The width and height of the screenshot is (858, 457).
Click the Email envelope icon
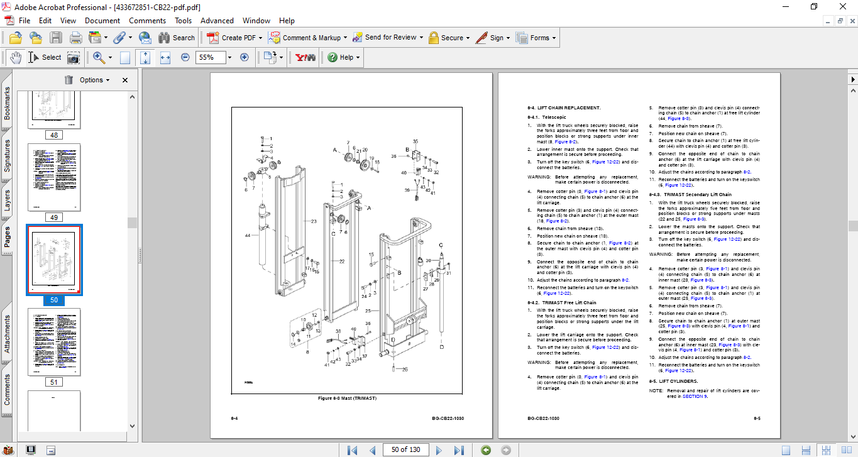145,38
